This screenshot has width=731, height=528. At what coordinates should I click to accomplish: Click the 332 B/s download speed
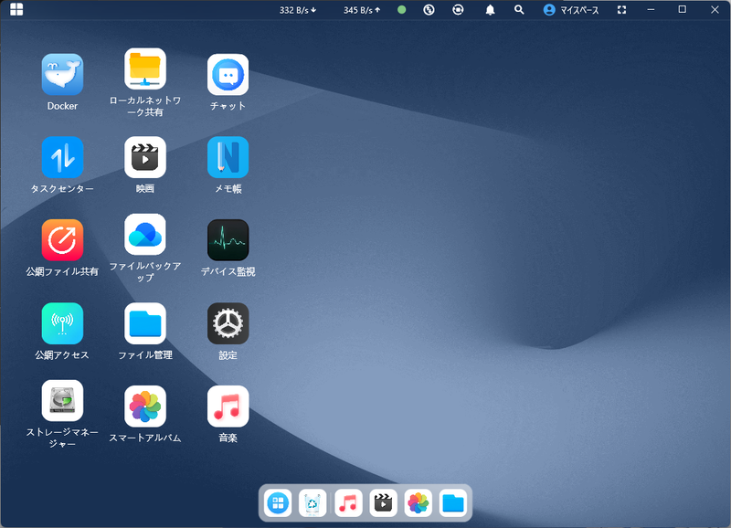coord(298,10)
